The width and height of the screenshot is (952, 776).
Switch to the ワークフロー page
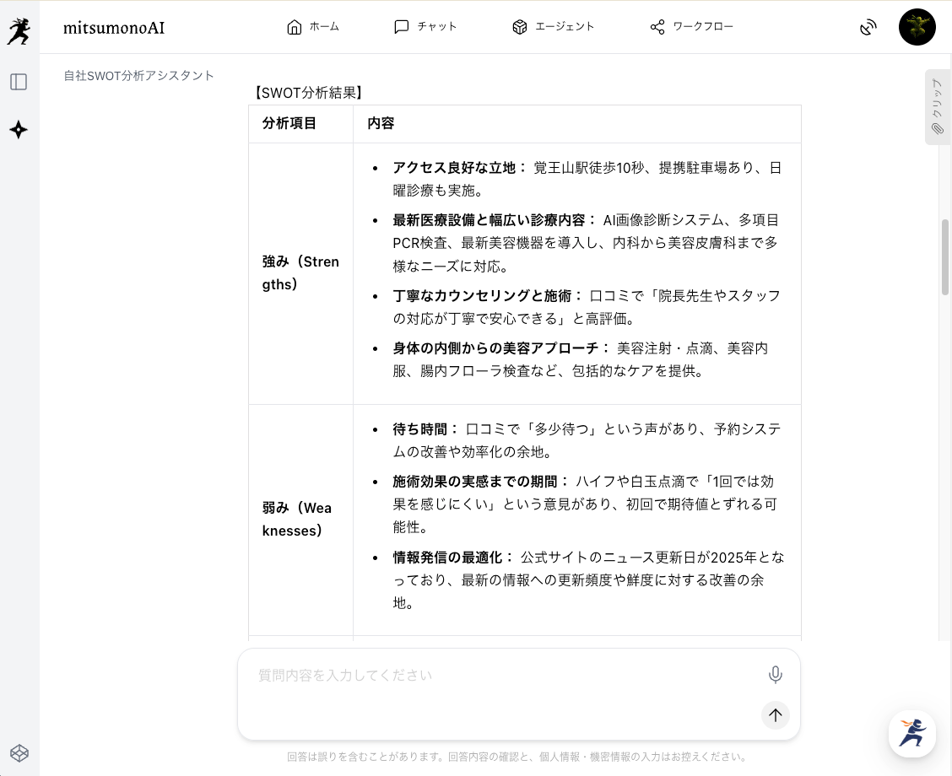pos(691,27)
